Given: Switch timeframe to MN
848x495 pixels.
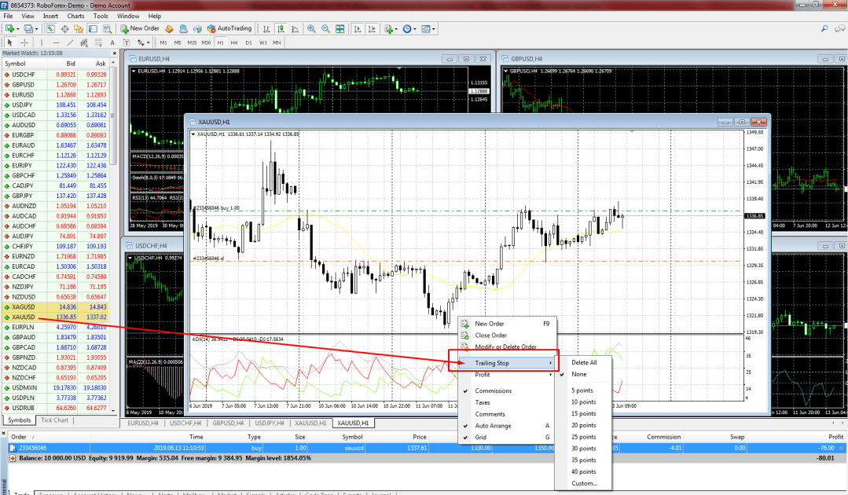Looking at the screenshot, I should coord(277,42).
